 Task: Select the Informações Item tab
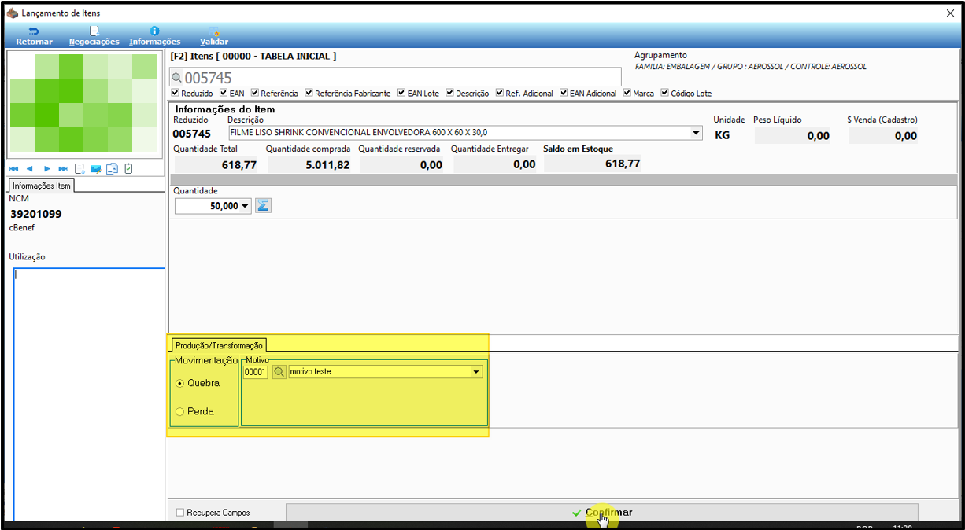[42, 186]
